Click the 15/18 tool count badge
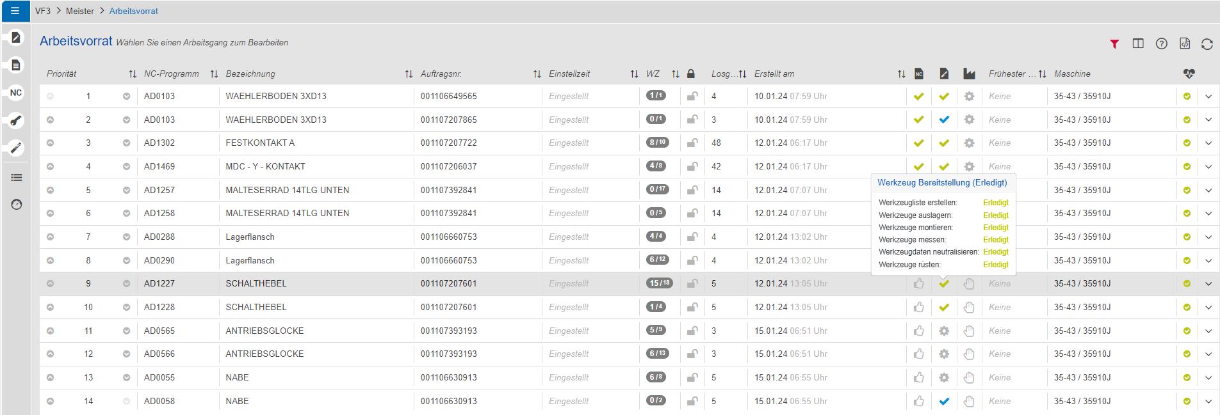The image size is (1220, 415). (659, 283)
